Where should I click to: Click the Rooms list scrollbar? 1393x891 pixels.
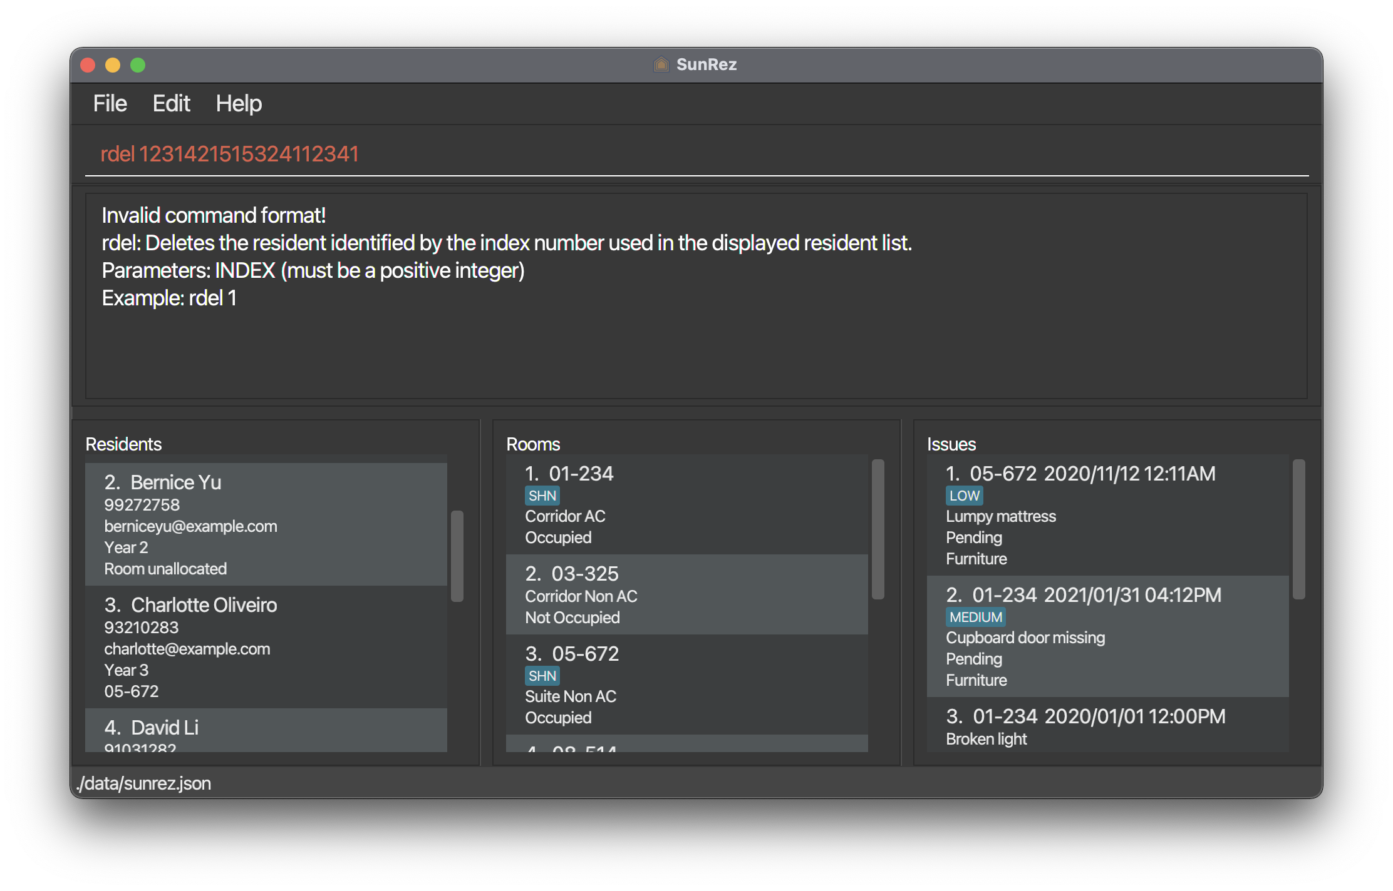(878, 529)
